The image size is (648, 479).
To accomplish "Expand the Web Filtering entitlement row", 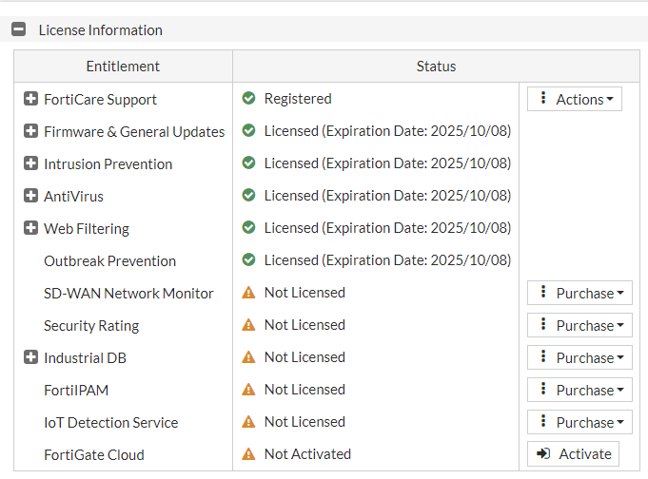I will click(x=30, y=229).
